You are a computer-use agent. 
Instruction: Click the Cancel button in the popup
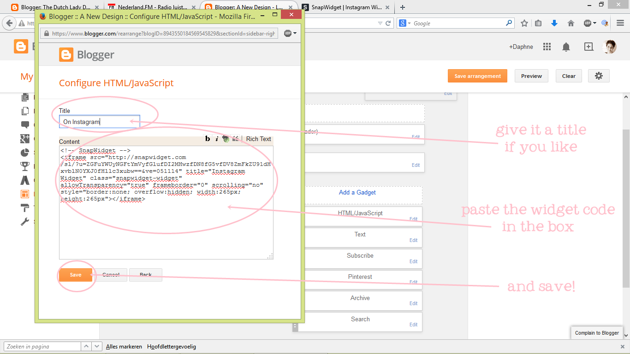pos(111,275)
